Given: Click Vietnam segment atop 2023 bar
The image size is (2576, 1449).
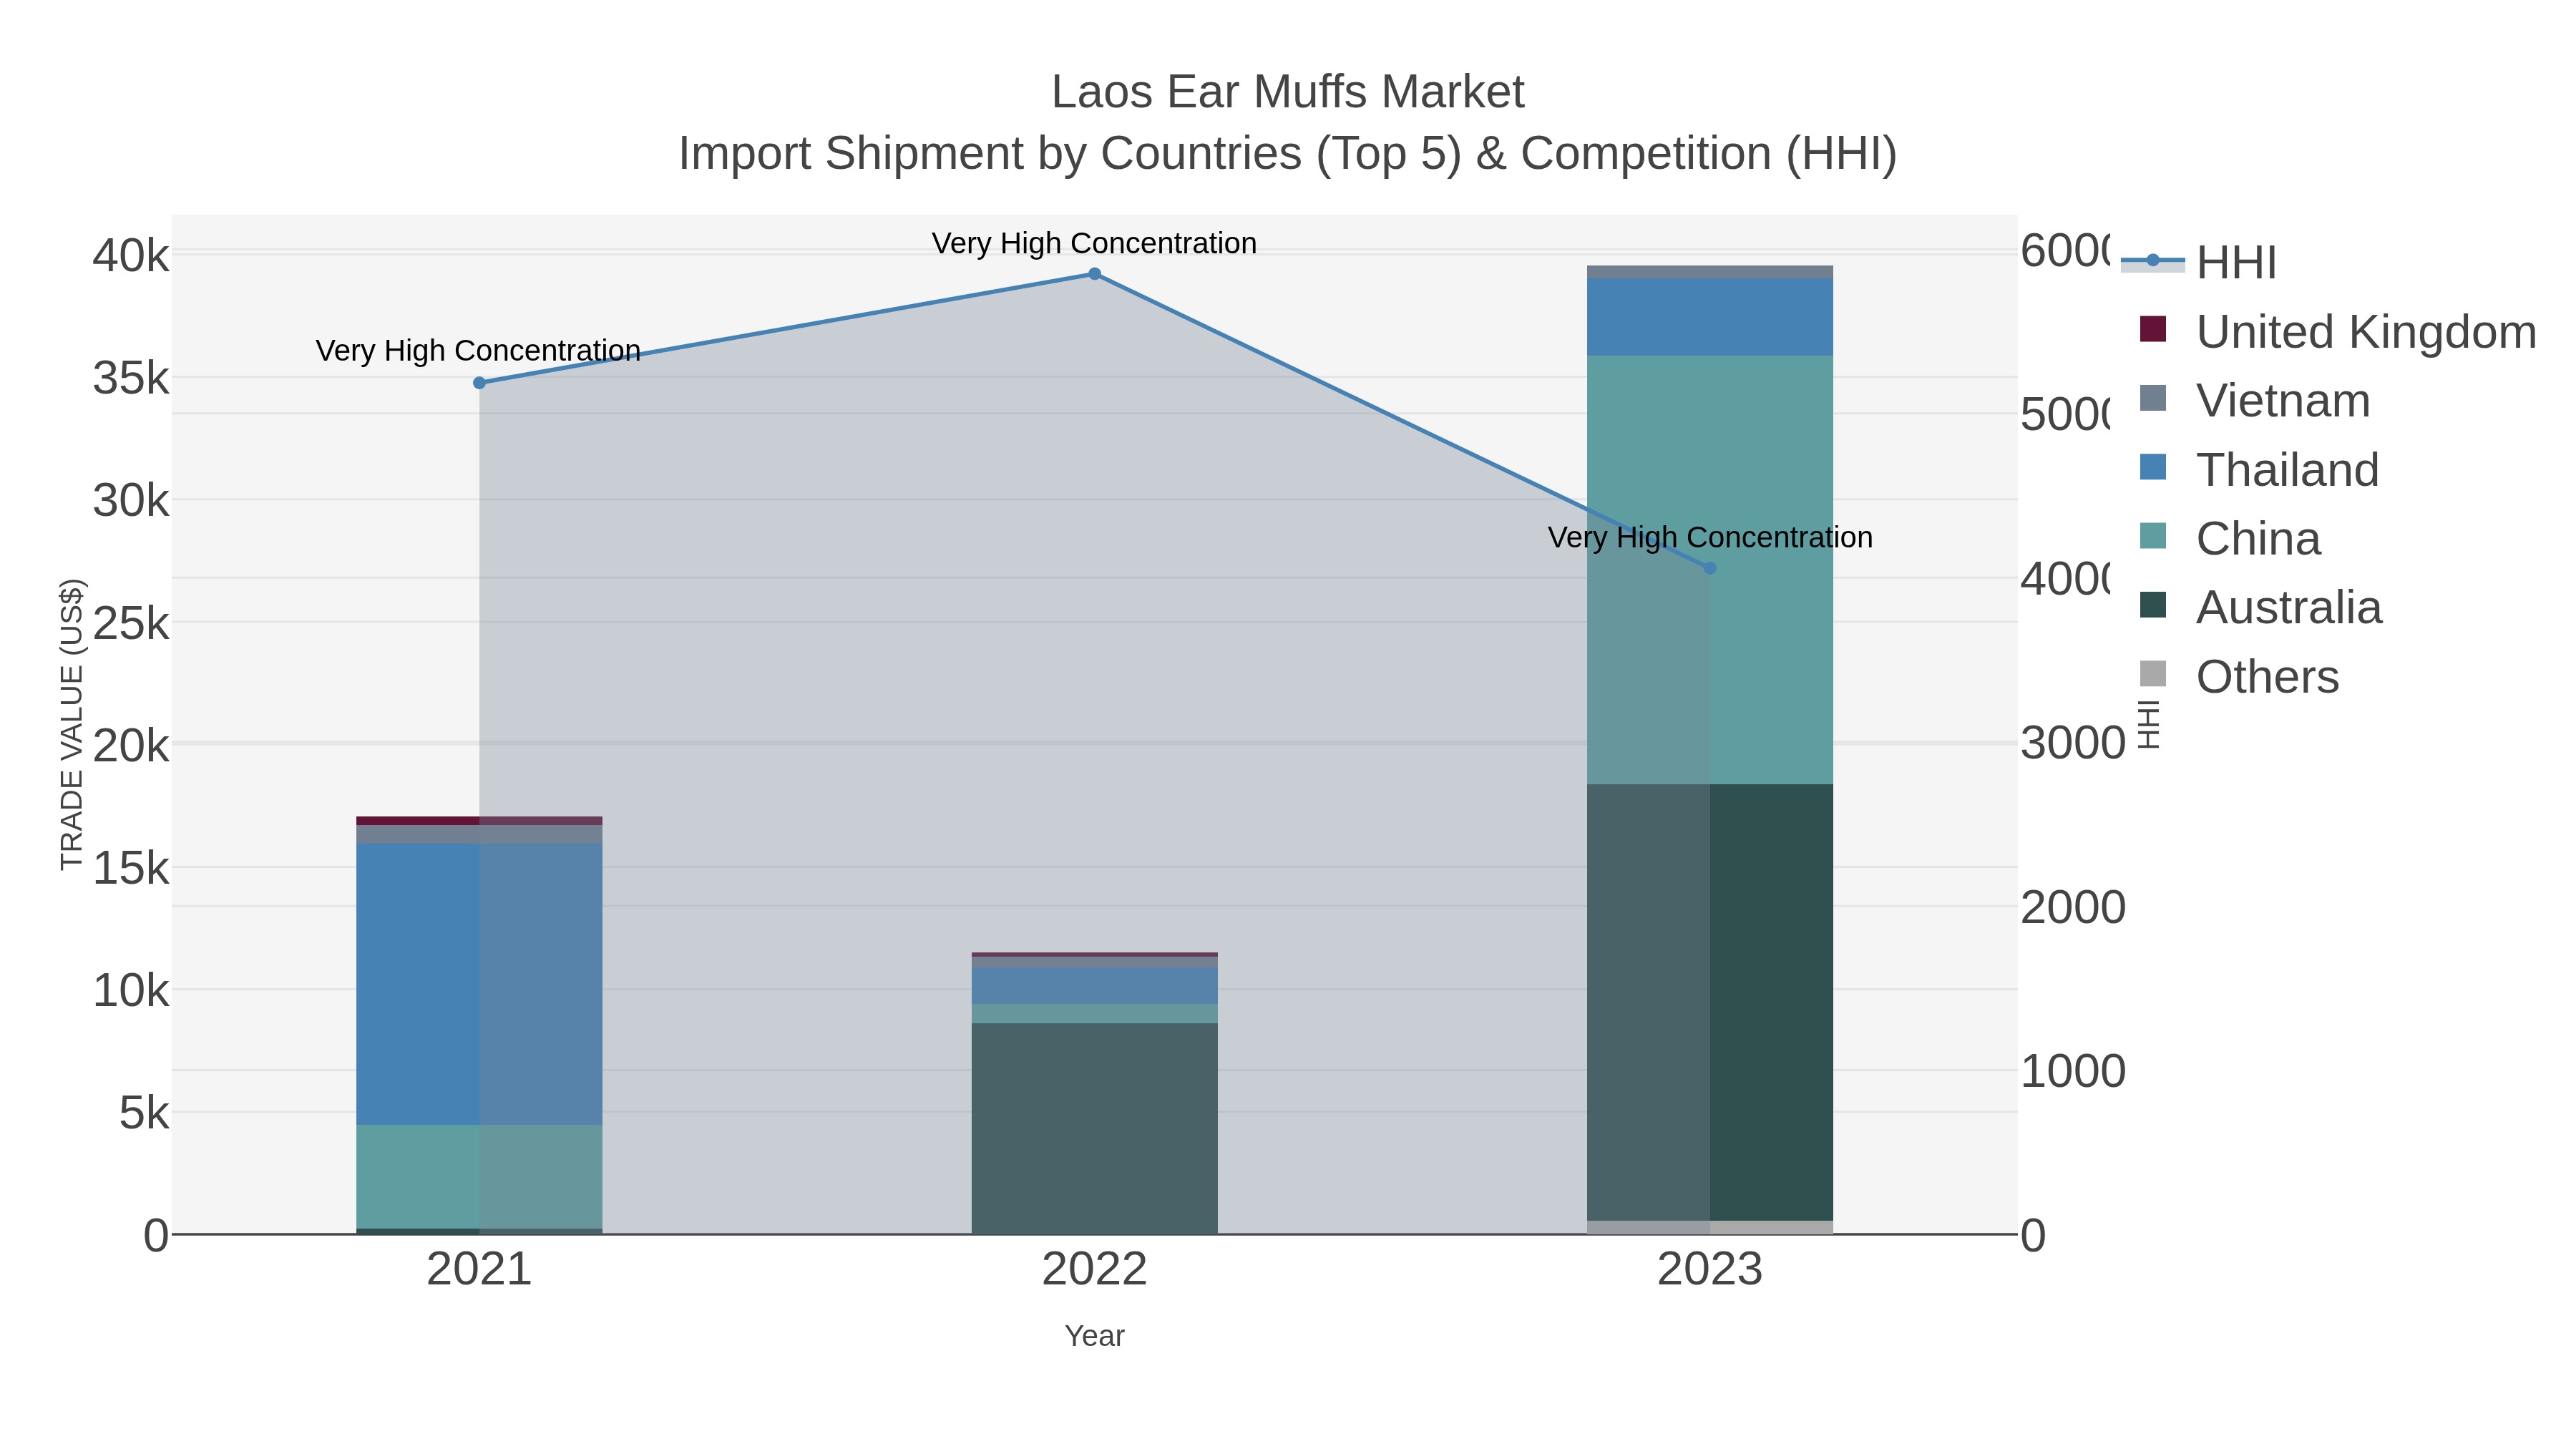Looking at the screenshot, I should [1710, 272].
